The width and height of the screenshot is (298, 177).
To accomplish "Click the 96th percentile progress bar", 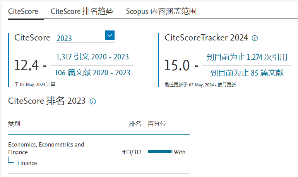I will [160, 152].
